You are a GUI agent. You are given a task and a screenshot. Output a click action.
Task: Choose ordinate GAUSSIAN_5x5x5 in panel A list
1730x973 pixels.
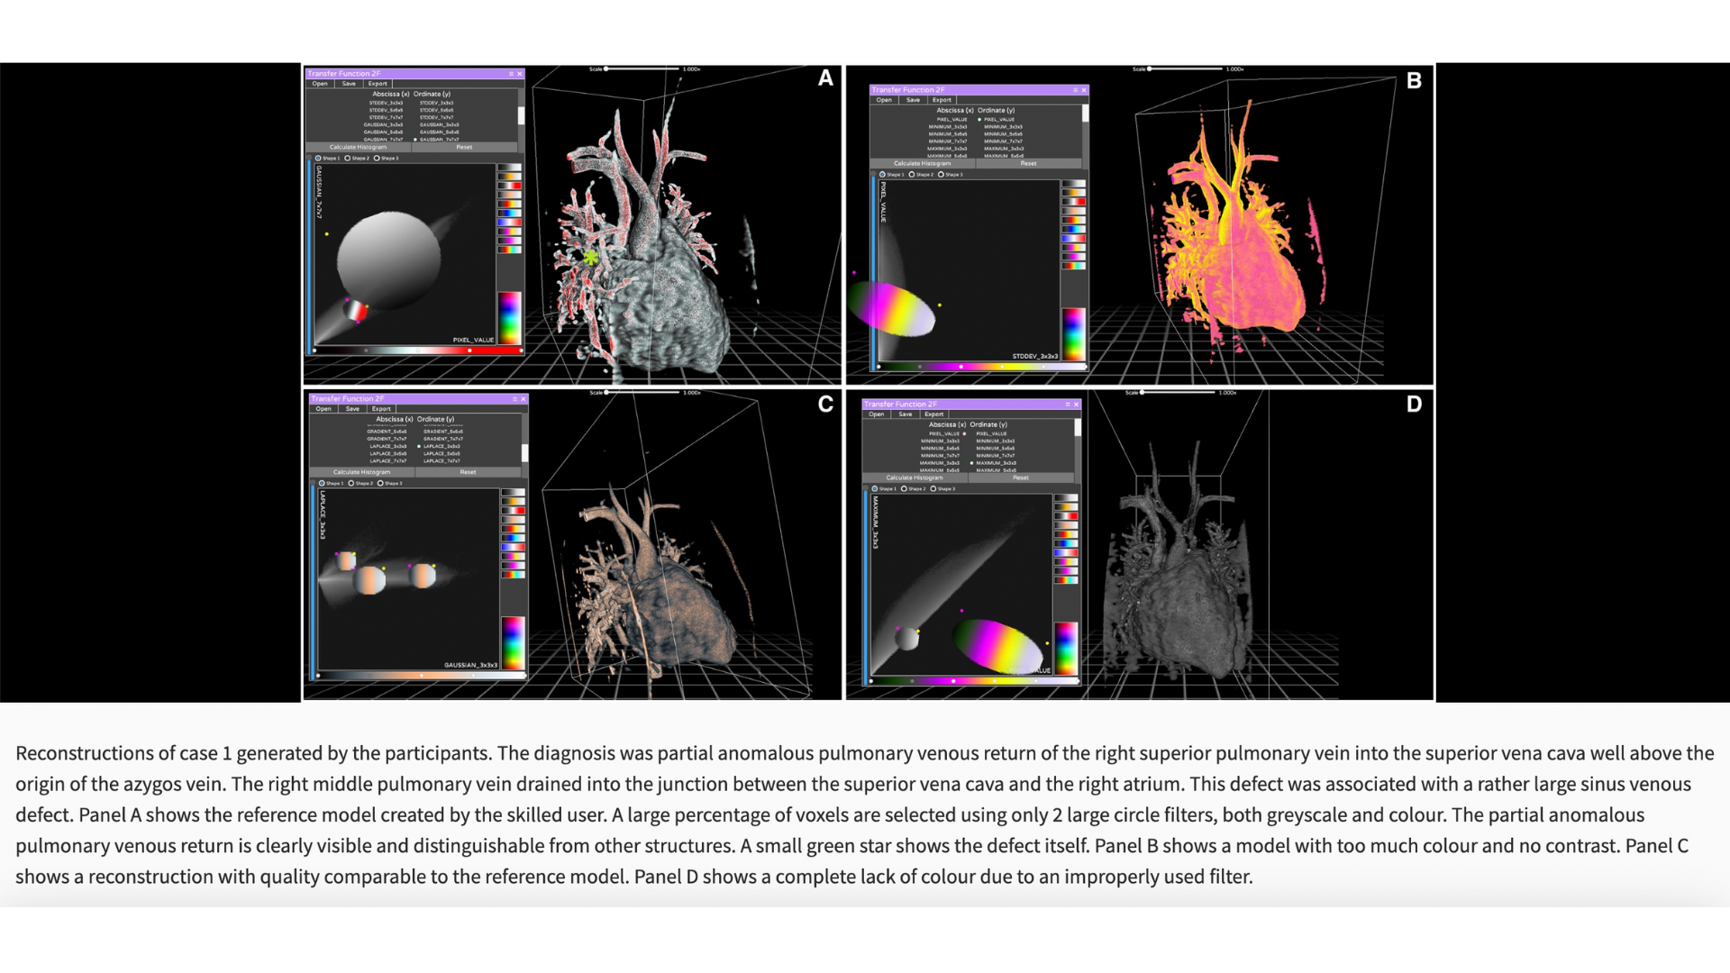point(439,132)
